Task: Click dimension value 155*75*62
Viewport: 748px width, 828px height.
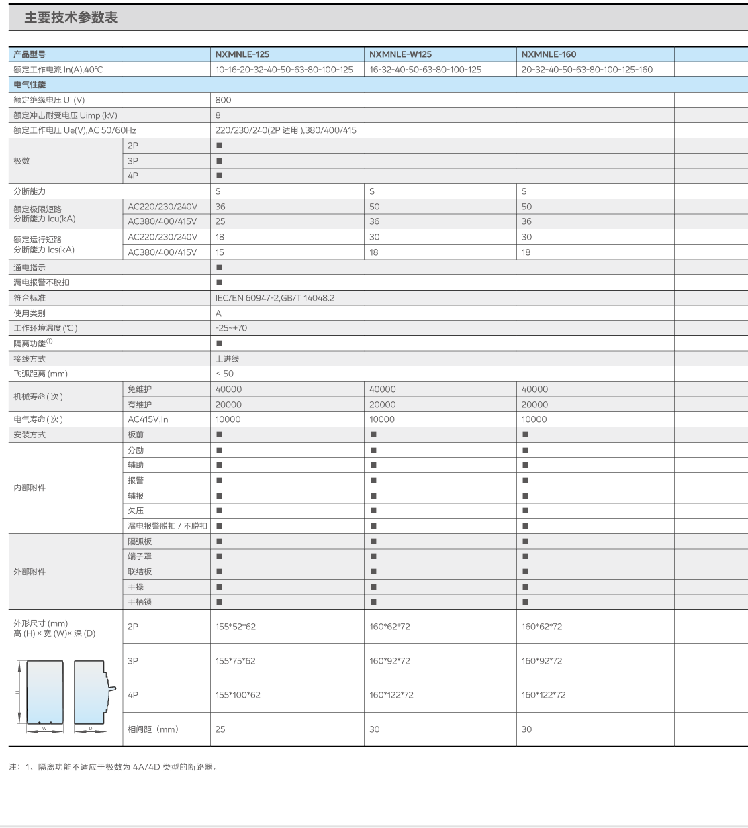Action: 236,661
